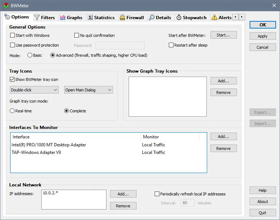The height and width of the screenshot is (220, 280).
Task: Select TAP-Windows Adapter V9 interface row
Action: [x=108, y=152]
